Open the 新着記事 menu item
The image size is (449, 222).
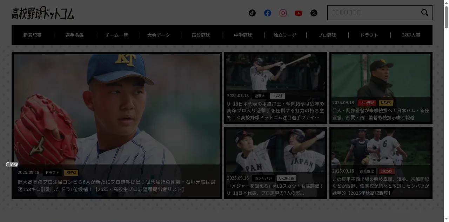[x=33, y=35]
